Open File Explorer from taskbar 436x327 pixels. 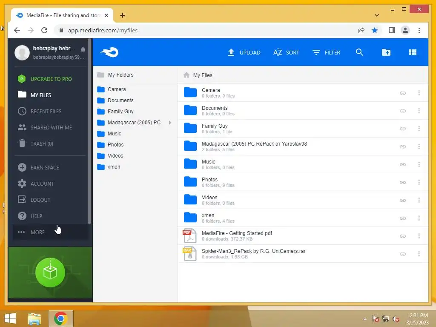pos(34,318)
